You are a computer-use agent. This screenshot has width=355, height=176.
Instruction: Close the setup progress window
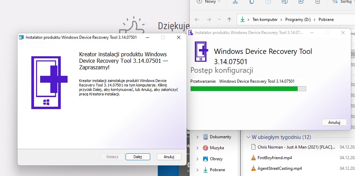(x=343, y=33)
